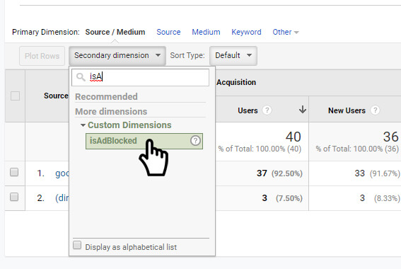Check the select-all rows checkbox in header
401x269 pixels.
pos(15,96)
